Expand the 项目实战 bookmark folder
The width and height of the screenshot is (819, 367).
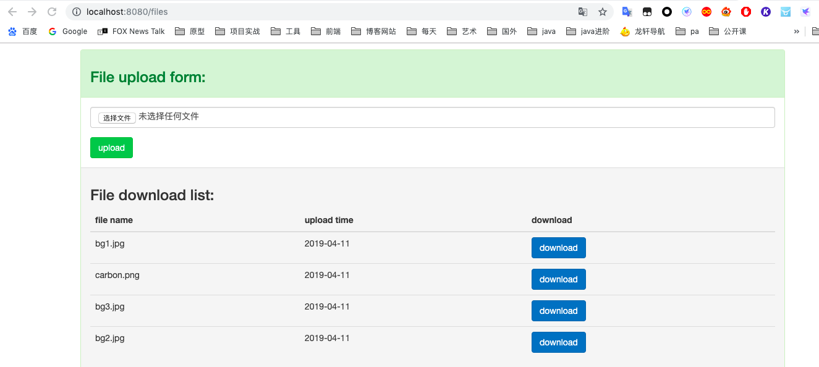tap(237, 32)
